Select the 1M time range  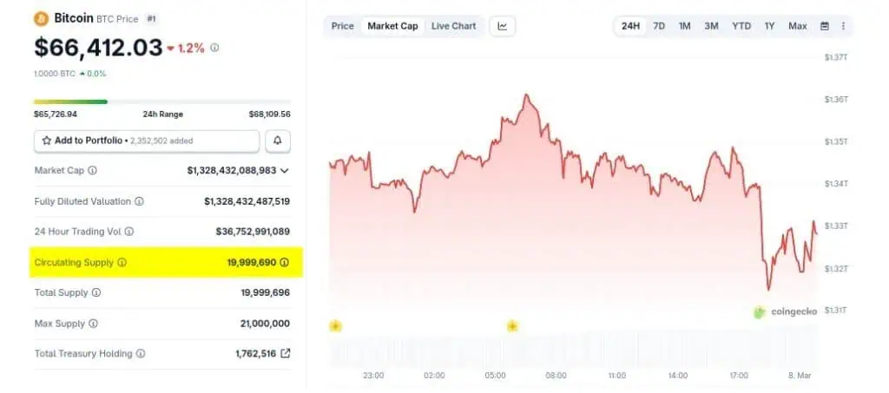coord(685,26)
